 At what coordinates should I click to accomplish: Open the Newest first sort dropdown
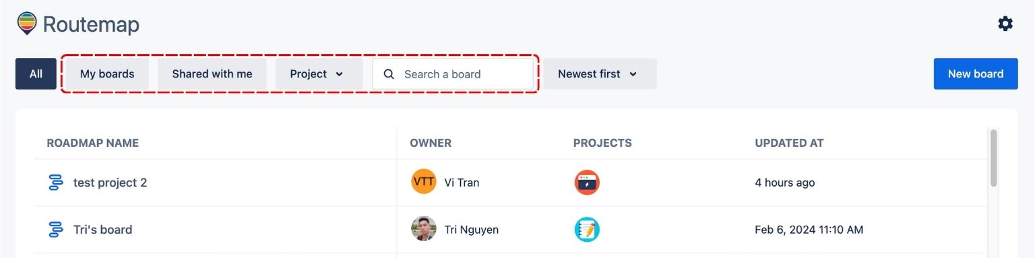click(600, 74)
